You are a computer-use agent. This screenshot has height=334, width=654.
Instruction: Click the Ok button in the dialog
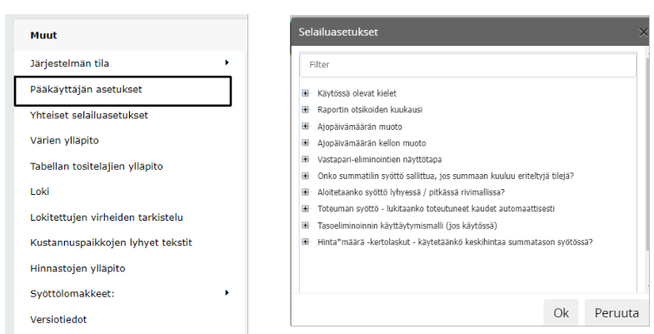[561, 313]
